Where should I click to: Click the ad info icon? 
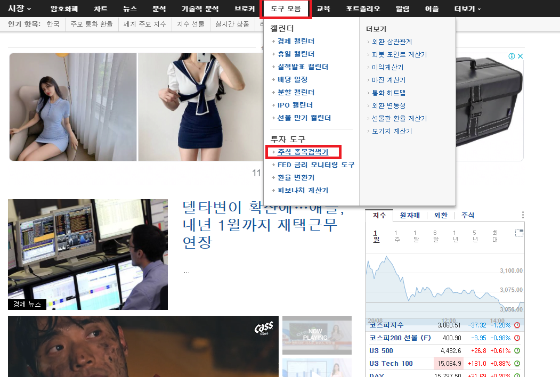point(512,56)
